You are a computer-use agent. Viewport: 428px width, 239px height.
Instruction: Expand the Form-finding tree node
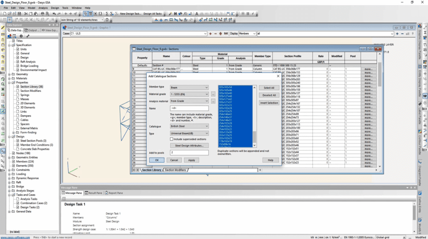14,133
